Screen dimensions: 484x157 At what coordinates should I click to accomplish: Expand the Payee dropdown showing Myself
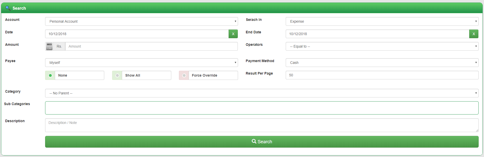pyautogui.click(x=141, y=63)
